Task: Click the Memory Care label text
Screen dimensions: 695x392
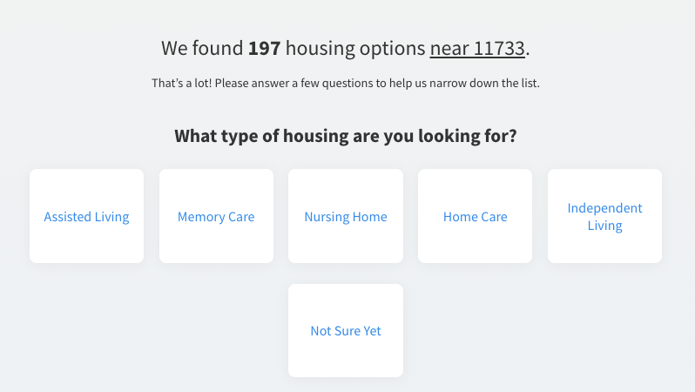Action: point(216,217)
